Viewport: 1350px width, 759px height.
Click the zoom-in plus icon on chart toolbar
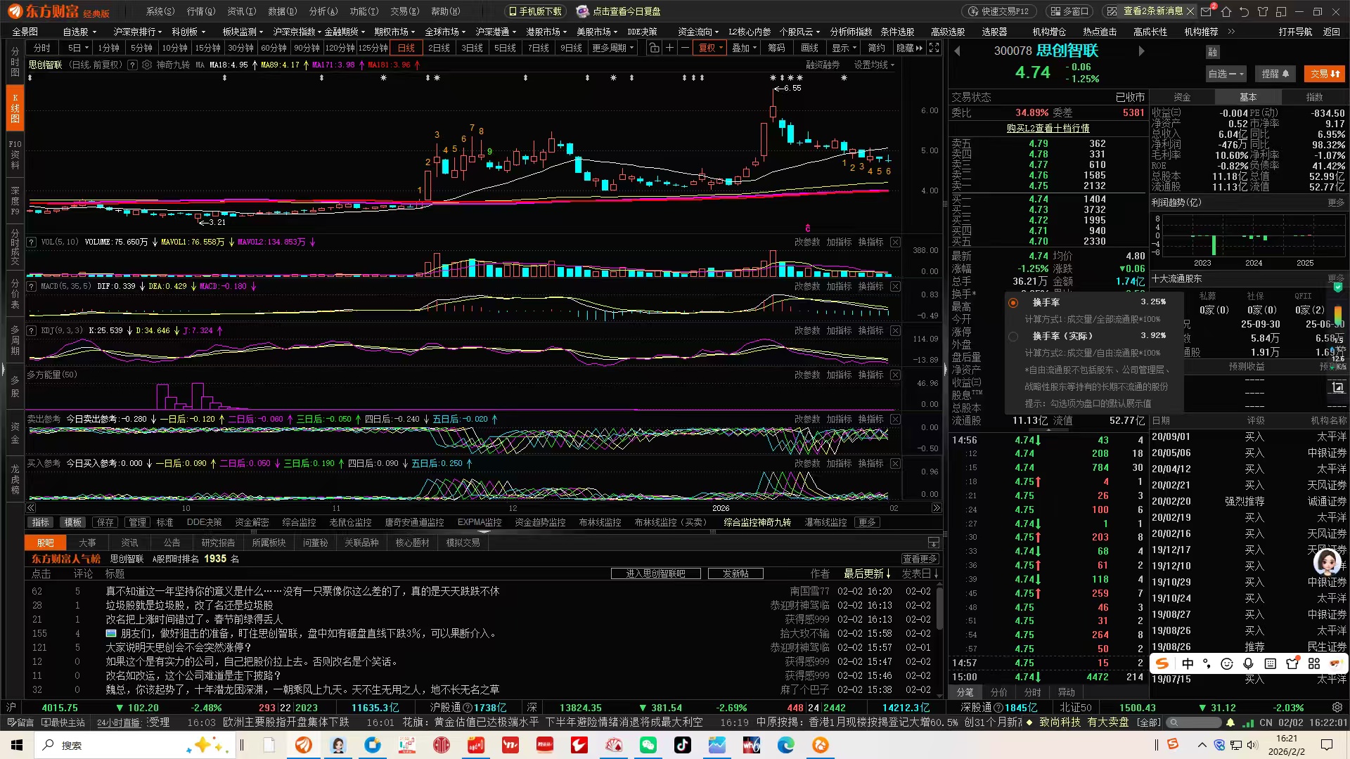[x=670, y=48]
